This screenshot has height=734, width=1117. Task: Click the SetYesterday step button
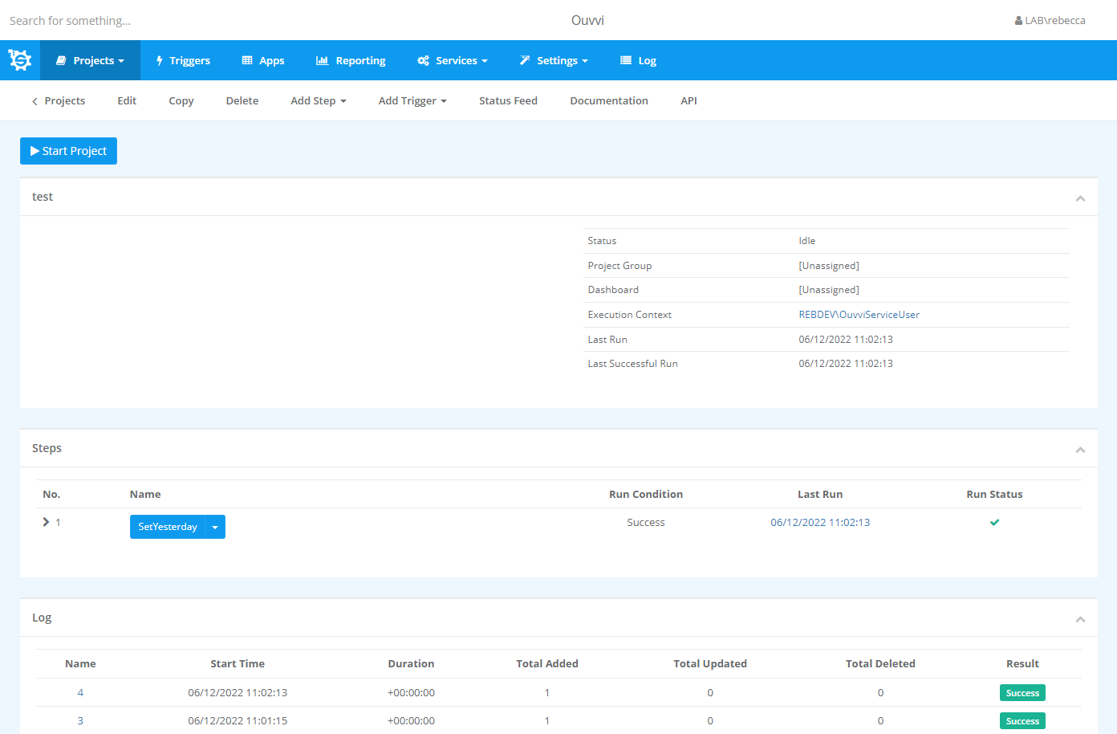coord(168,527)
